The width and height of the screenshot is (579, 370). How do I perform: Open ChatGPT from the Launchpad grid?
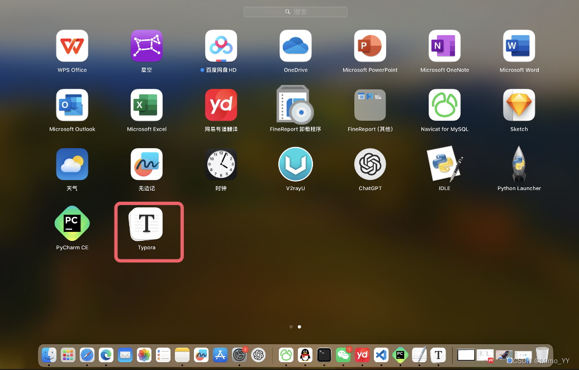370,164
